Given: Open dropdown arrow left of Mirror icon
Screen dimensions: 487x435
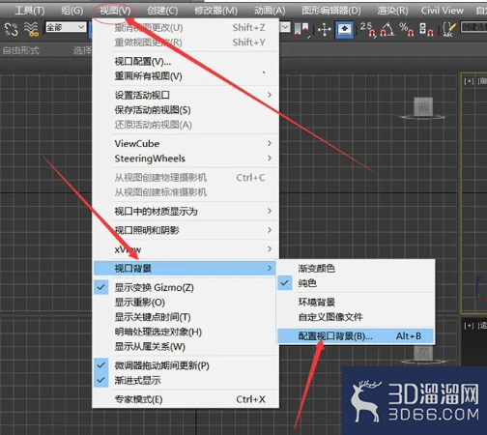Looking at the screenshot, I should 285,27.
